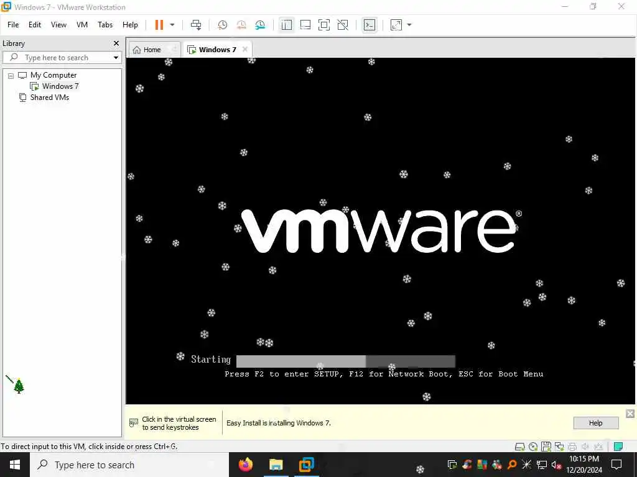Open the Edit menu

(x=35, y=25)
